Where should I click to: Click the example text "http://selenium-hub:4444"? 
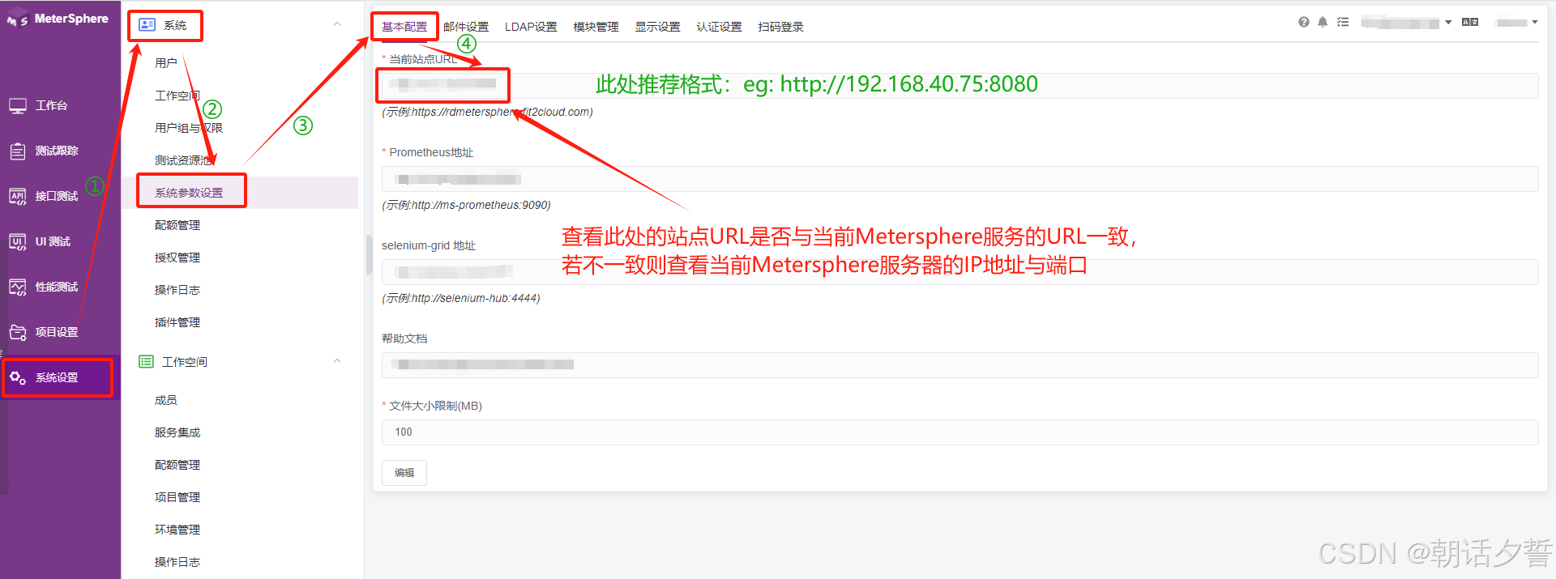[475, 298]
